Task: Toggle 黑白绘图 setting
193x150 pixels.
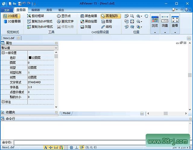Action: (89, 21)
